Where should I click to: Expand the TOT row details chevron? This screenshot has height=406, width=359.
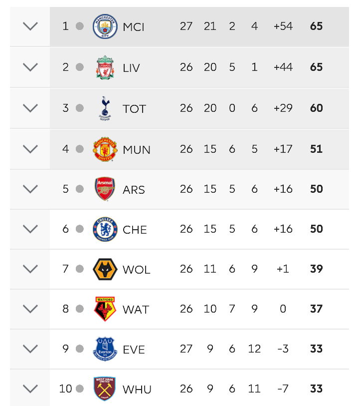tap(30, 108)
